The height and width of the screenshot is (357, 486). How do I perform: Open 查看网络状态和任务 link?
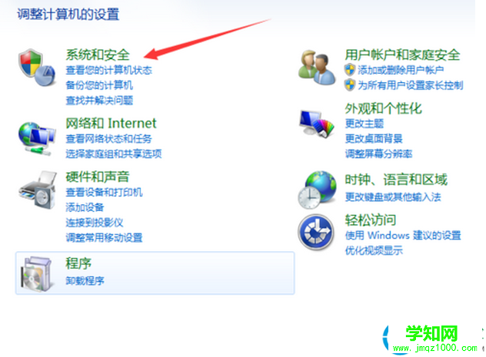click(x=108, y=139)
